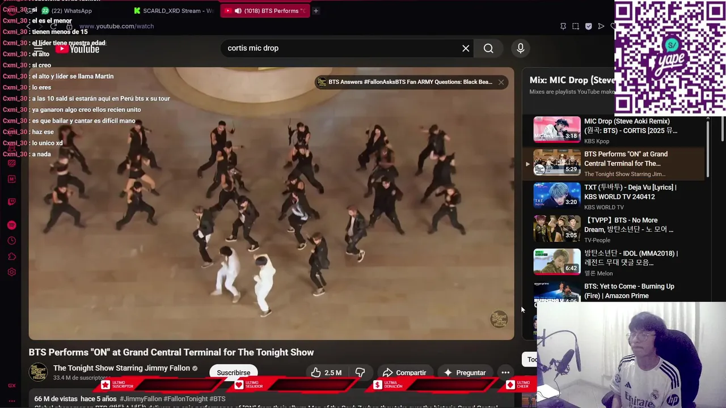Click the Compartir share button
The image size is (726, 408).
404,372
